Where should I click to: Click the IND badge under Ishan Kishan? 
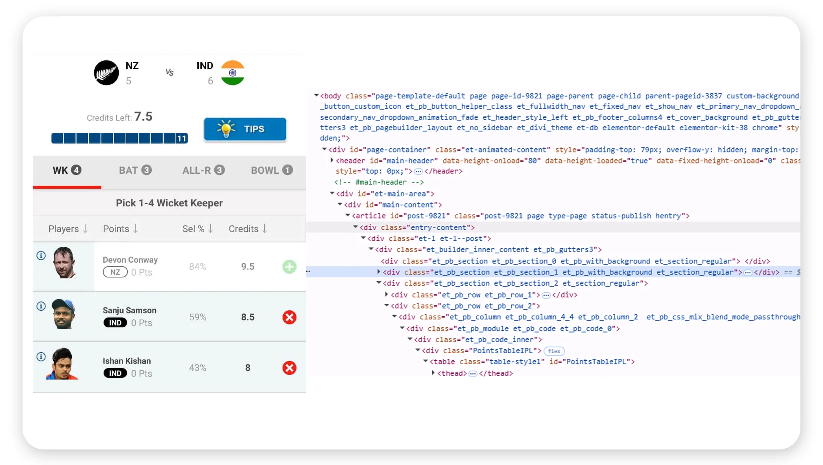(x=115, y=374)
